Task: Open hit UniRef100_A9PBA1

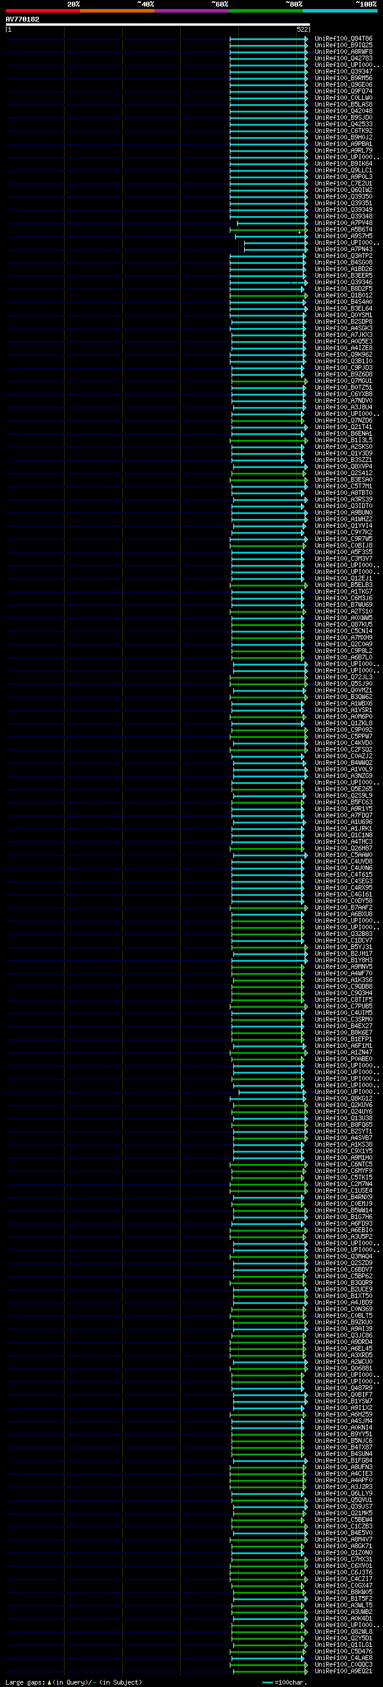Action: 344,144
